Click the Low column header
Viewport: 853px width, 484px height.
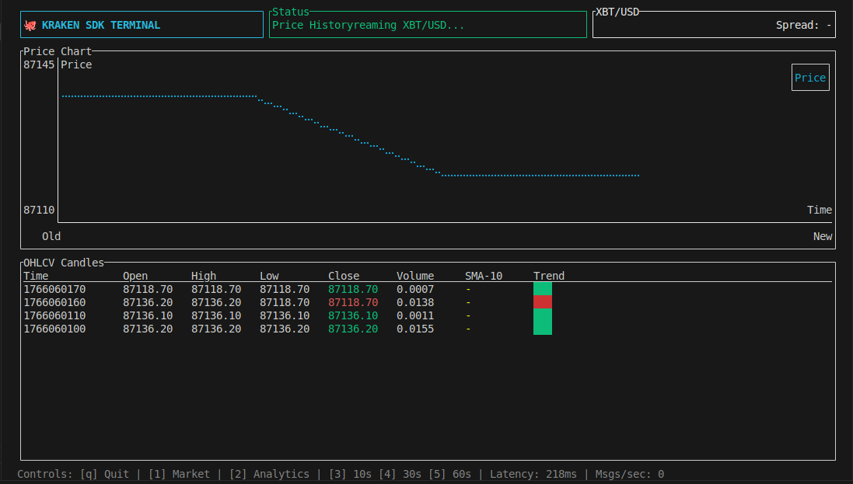pos(269,276)
